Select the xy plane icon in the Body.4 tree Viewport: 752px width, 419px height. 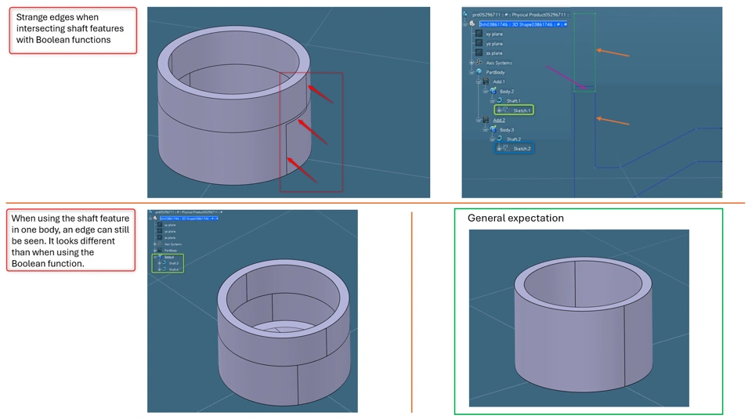tap(160, 225)
